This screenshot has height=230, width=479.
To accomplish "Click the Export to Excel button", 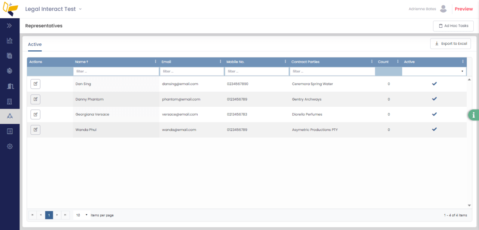I will pos(450,43).
